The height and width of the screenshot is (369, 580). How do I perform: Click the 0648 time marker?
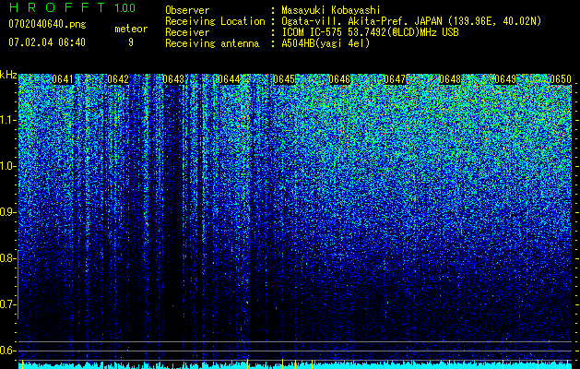pyautogui.click(x=450, y=79)
